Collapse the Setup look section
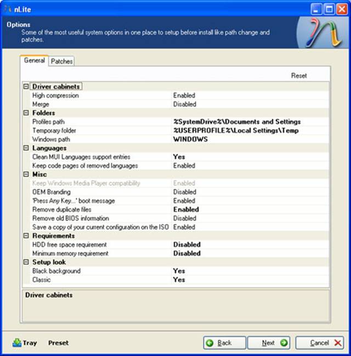The image size is (351, 356). pyautogui.click(x=26, y=262)
